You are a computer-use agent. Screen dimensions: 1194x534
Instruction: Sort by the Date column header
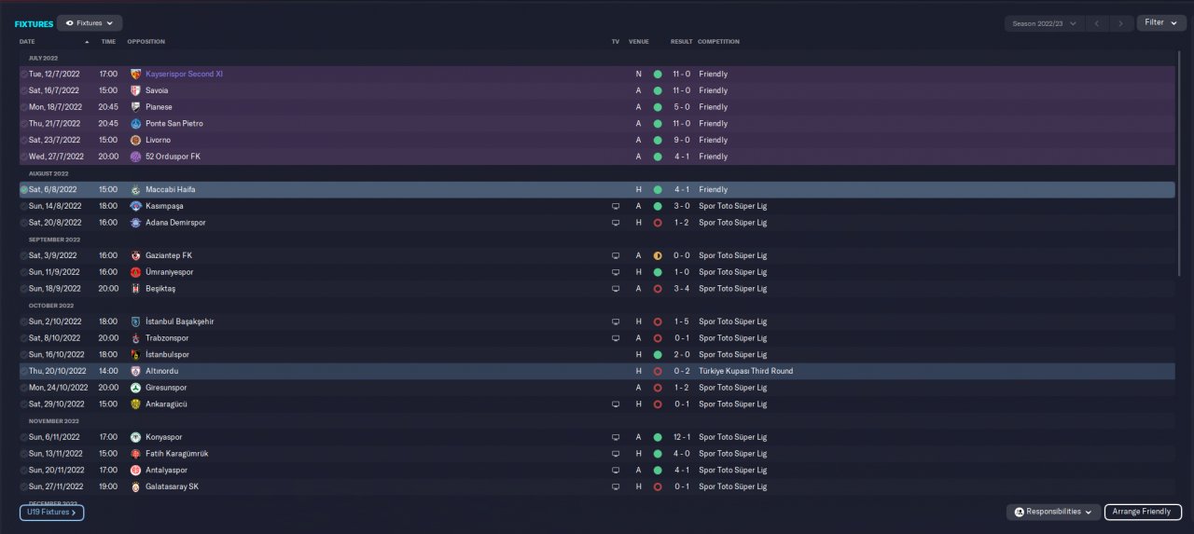[x=28, y=42]
